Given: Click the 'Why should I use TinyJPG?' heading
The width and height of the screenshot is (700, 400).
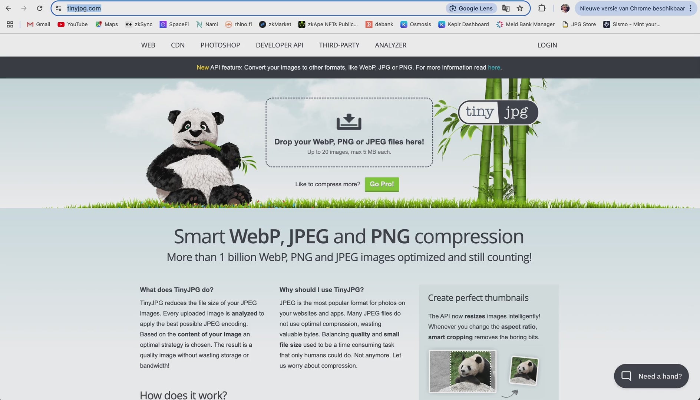Looking at the screenshot, I should 321,290.
